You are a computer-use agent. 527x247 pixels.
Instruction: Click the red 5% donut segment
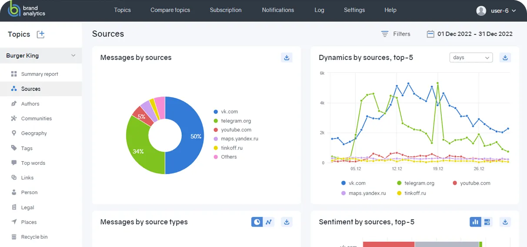142,116
